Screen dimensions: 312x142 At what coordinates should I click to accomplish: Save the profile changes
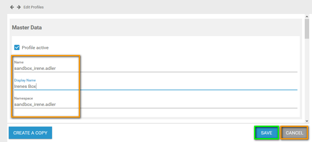266,133
